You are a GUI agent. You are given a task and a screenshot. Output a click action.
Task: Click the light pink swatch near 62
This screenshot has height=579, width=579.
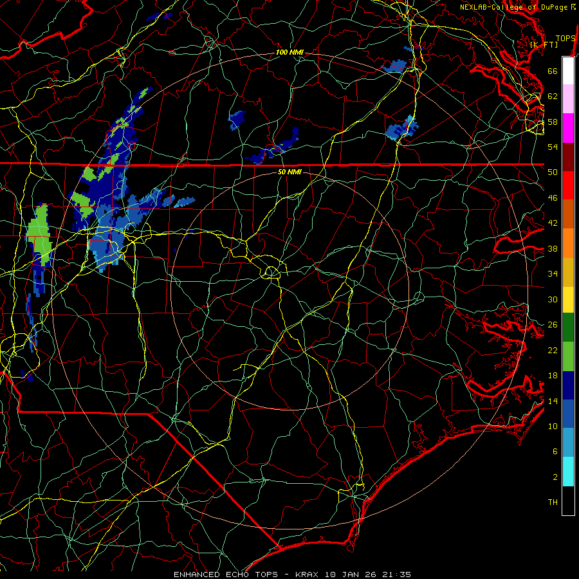pos(568,99)
